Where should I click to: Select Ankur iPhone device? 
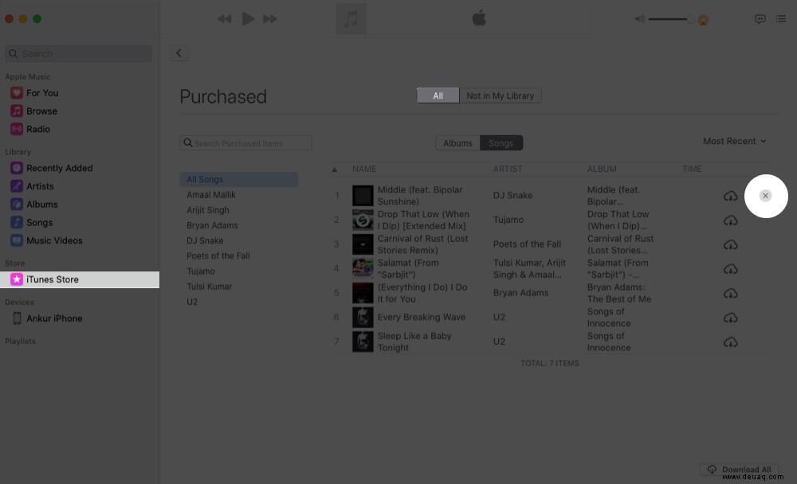pyautogui.click(x=54, y=318)
